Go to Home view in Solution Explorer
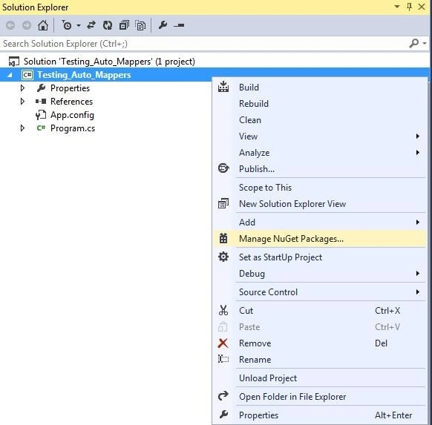 coord(43,25)
